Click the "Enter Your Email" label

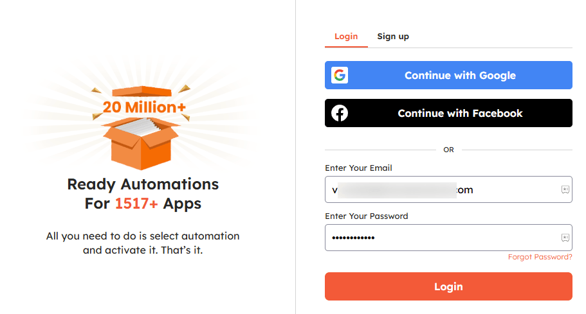point(358,168)
